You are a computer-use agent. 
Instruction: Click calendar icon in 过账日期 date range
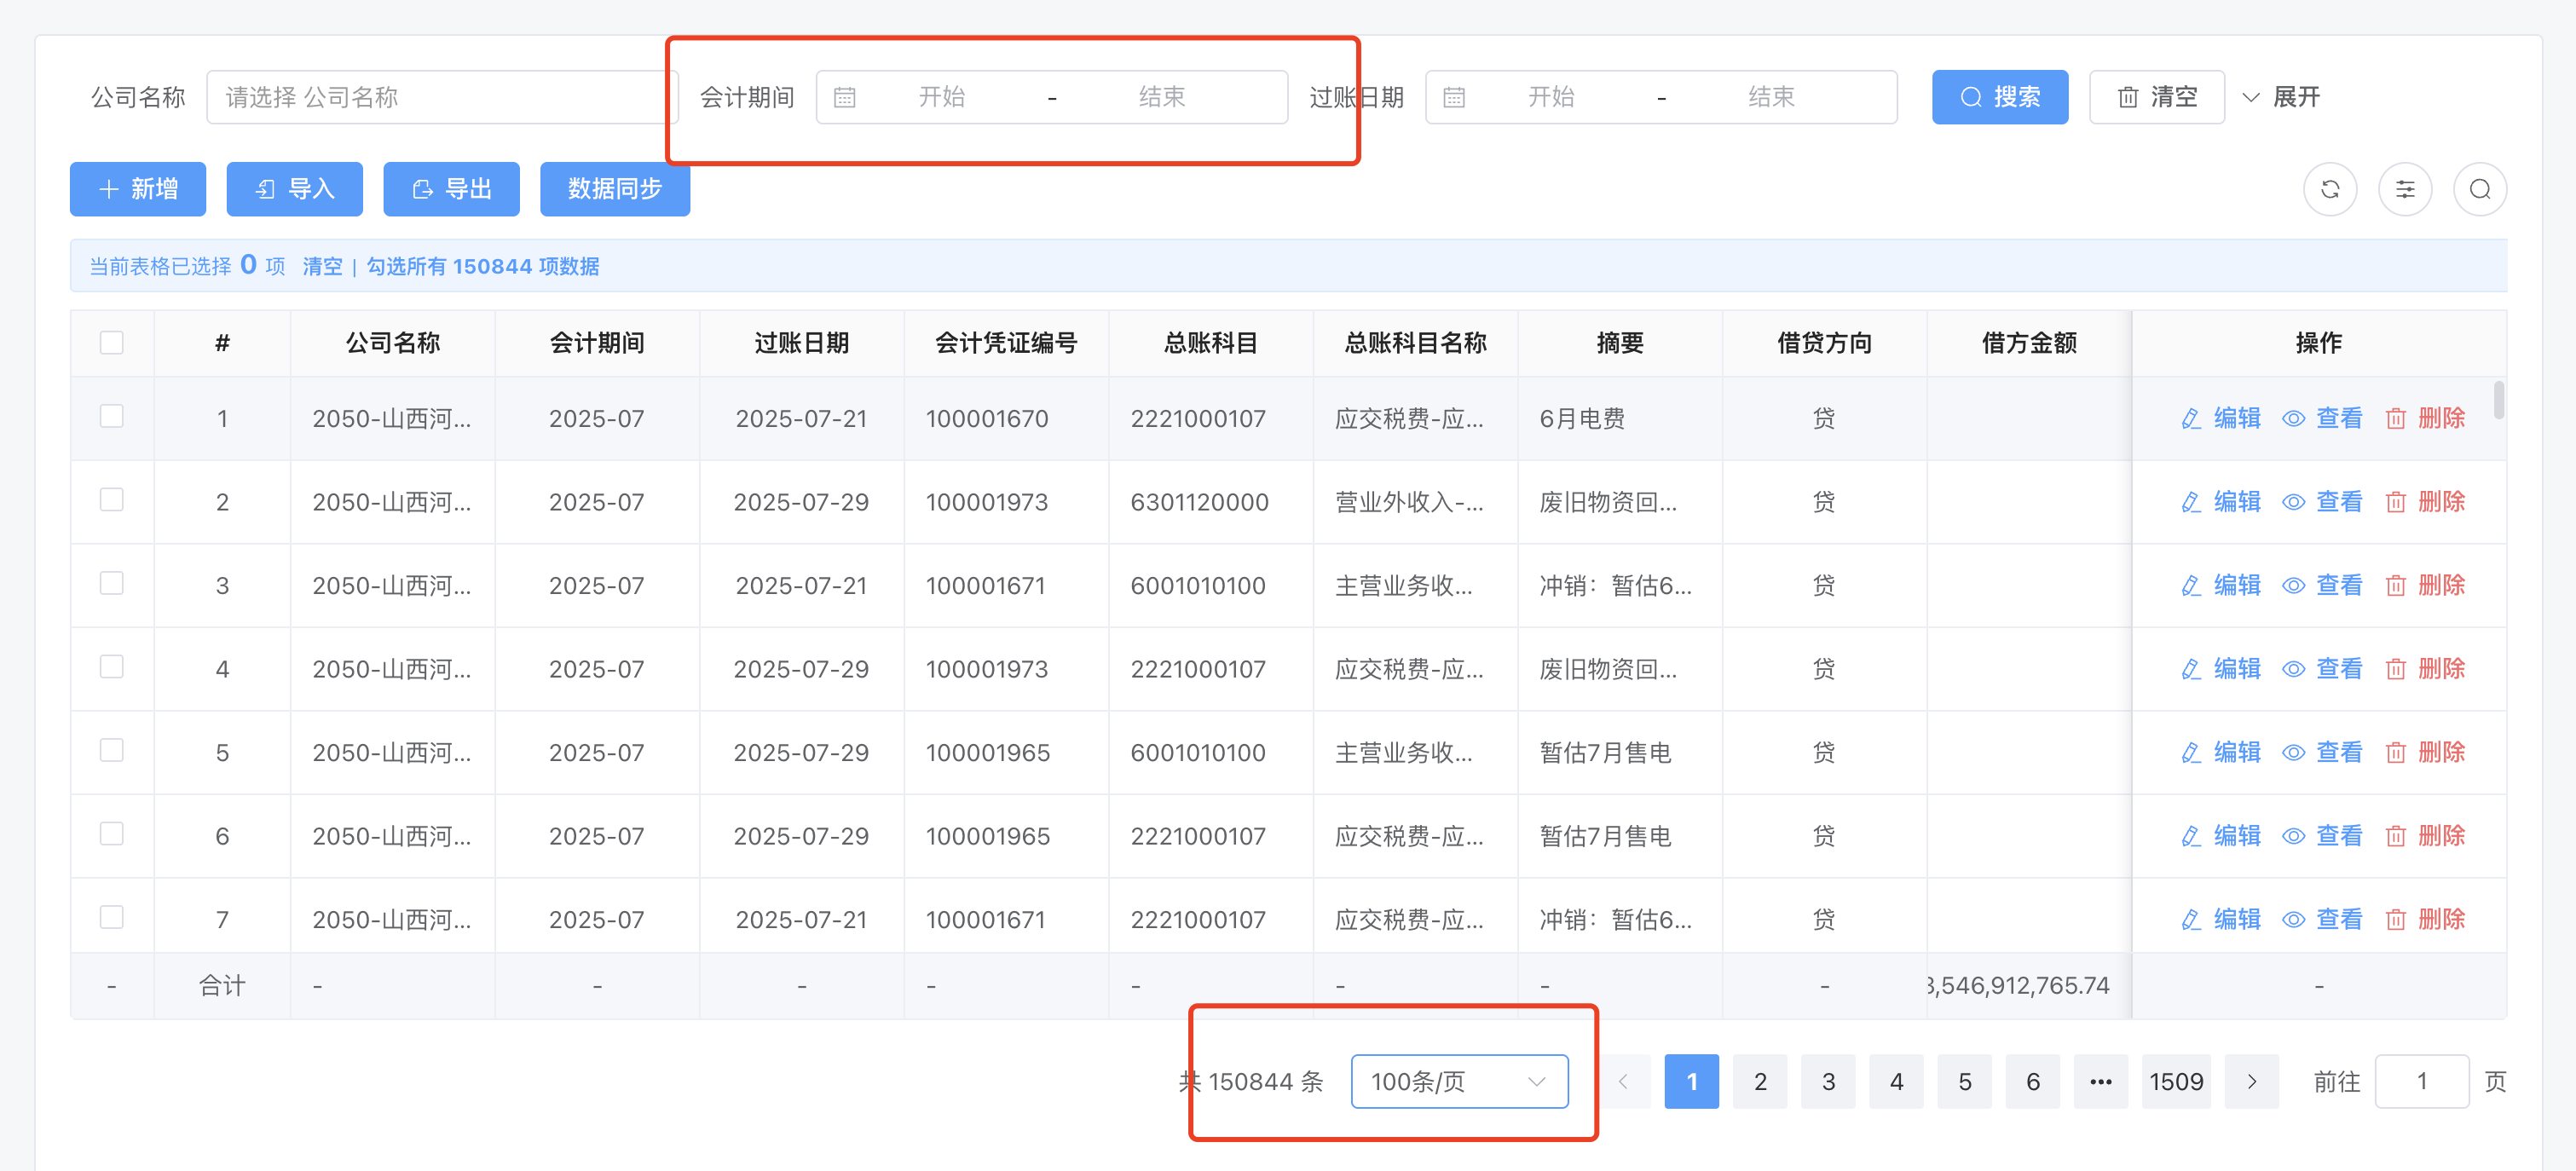click(x=1454, y=97)
